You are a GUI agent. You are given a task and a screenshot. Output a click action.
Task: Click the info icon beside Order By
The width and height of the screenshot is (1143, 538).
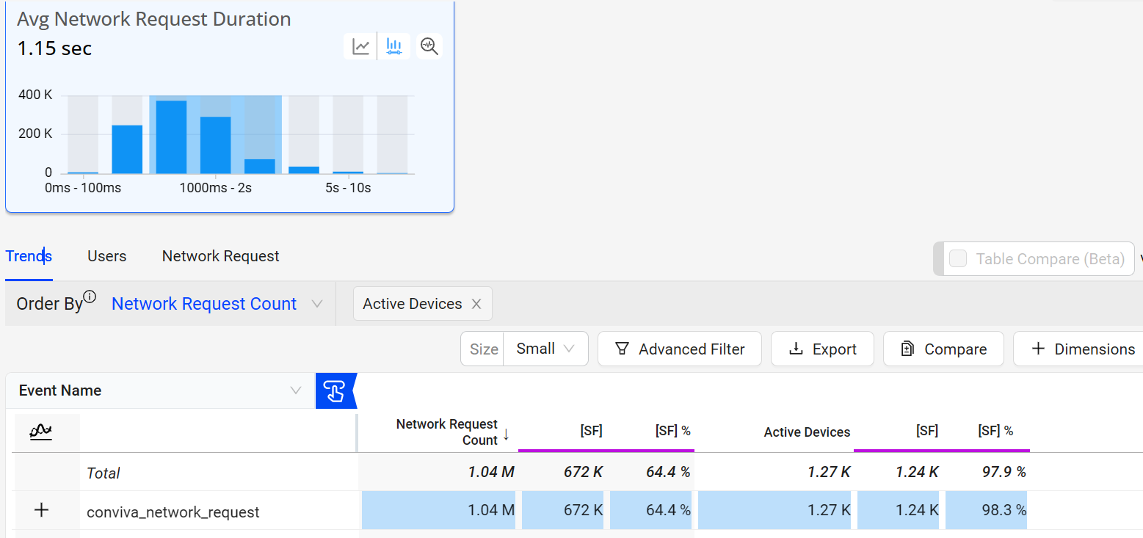[x=90, y=297]
